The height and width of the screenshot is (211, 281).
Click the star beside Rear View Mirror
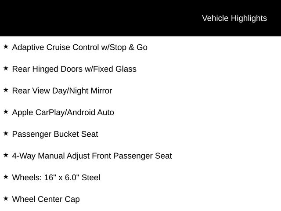6,90
